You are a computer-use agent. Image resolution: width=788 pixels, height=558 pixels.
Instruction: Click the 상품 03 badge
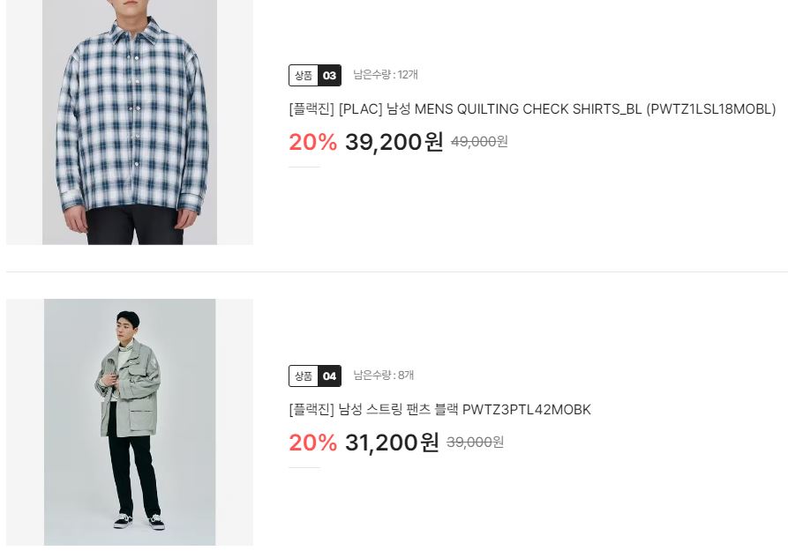pyautogui.click(x=315, y=75)
